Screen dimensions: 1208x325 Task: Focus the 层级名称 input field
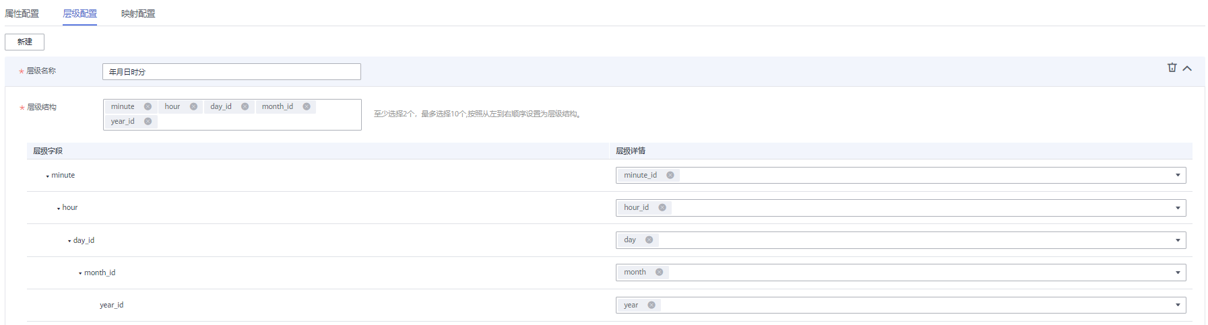232,71
